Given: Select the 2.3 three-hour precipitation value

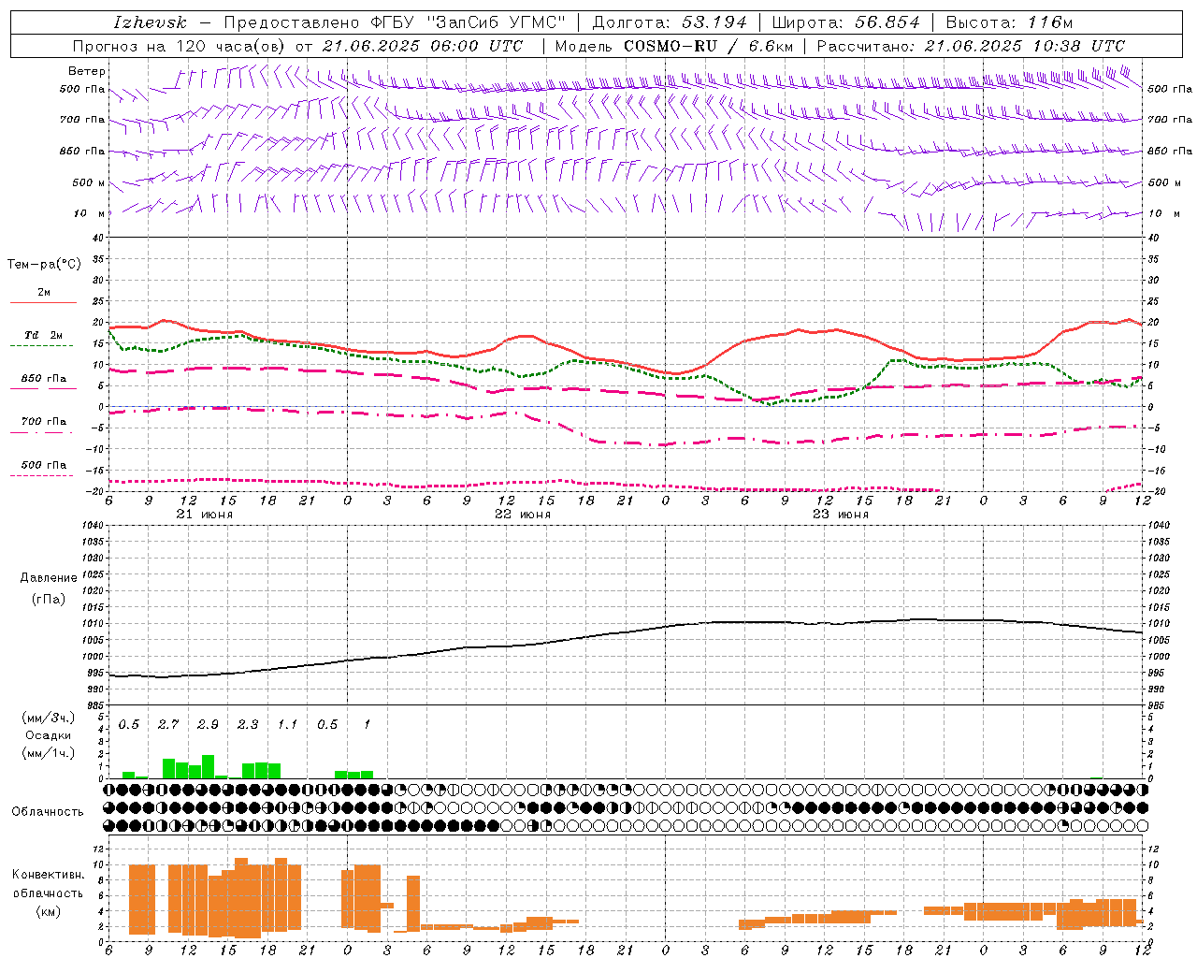Looking at the screenshot, I should (248, 725).
